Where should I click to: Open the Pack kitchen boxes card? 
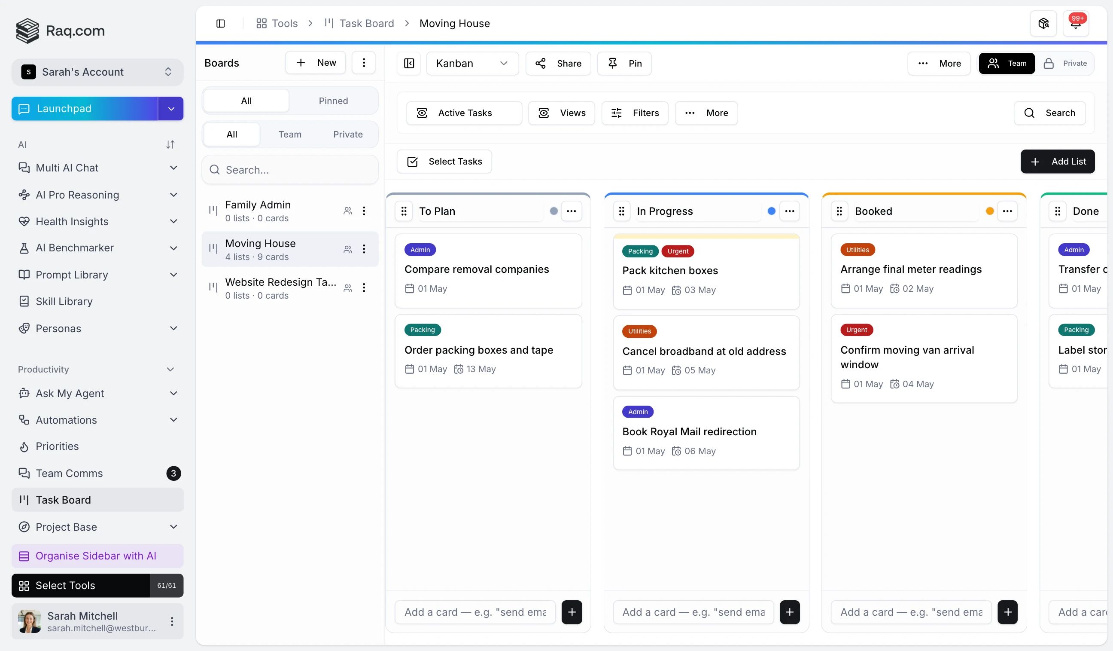click(706, 272)
